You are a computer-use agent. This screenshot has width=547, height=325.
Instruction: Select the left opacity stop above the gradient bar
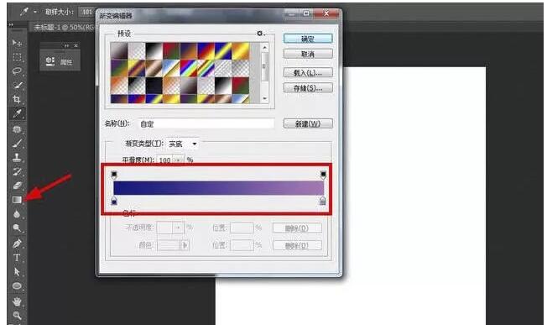click(114, 175)
